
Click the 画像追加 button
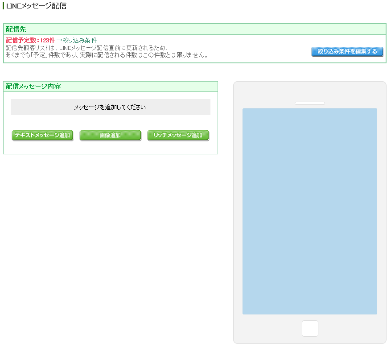110,135
